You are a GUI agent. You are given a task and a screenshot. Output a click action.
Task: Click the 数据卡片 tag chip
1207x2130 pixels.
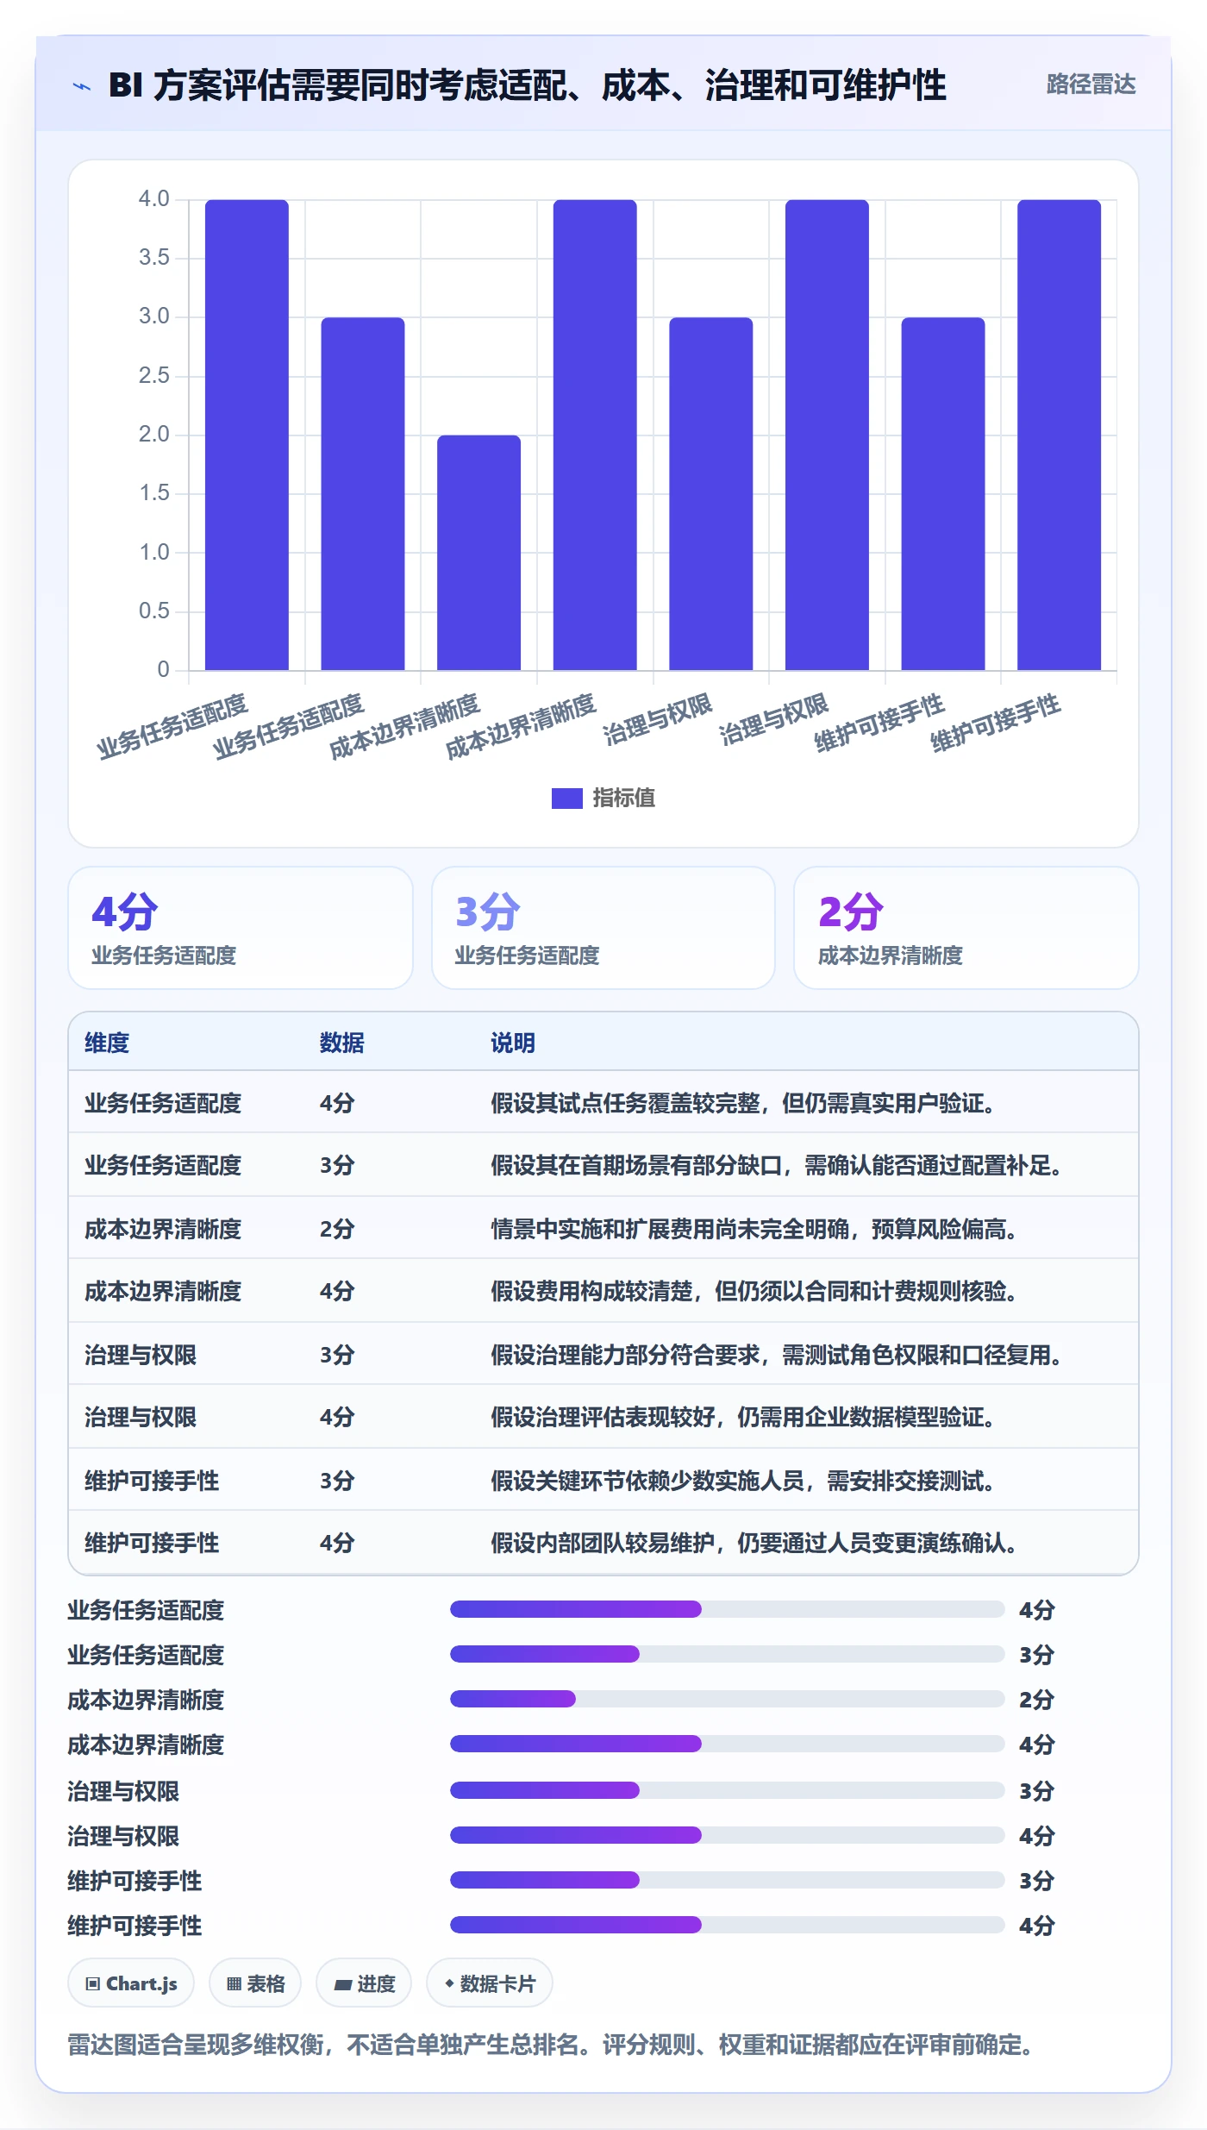pyautogui.click(x=490, y=1983)
